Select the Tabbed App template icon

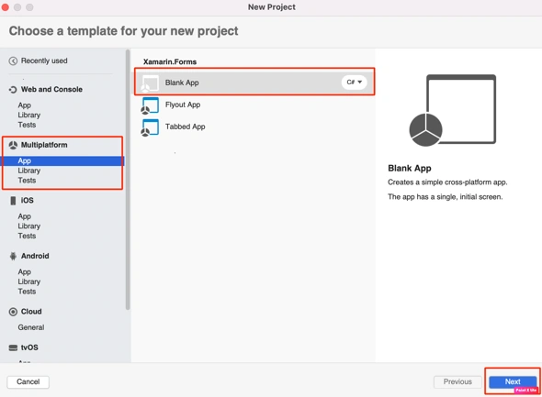click(x=150, y=127)
